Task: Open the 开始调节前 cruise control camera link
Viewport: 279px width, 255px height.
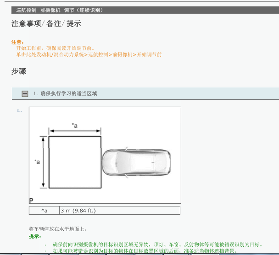Action: [89, 54]
